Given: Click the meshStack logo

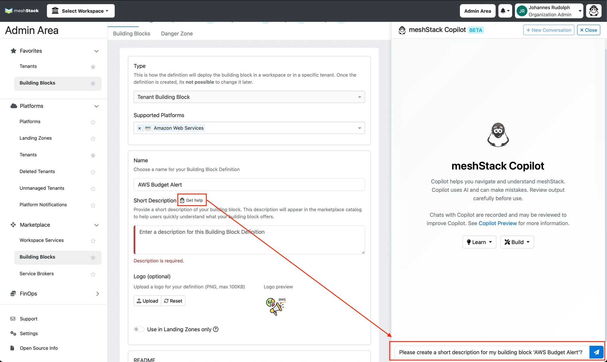Looking at the screenshot, I should tap(22, 11).
